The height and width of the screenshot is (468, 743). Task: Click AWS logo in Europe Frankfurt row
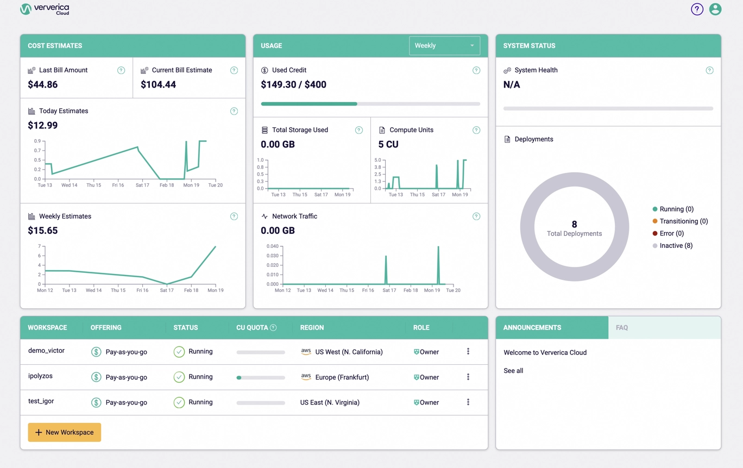coord(306,377)
